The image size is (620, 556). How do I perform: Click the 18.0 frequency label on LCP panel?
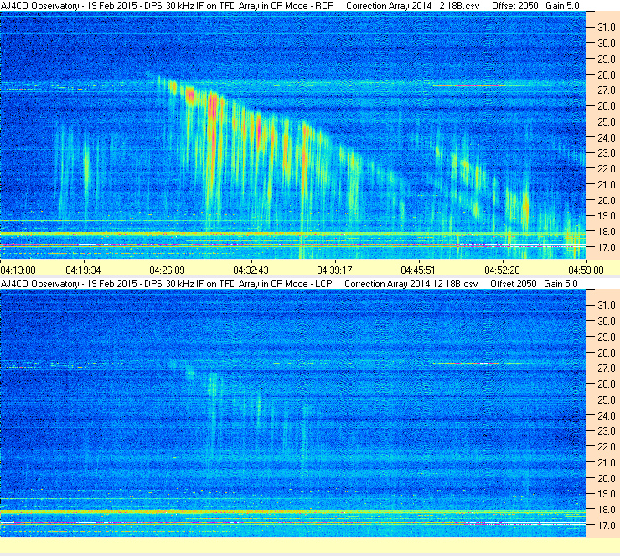click(607, 510)
